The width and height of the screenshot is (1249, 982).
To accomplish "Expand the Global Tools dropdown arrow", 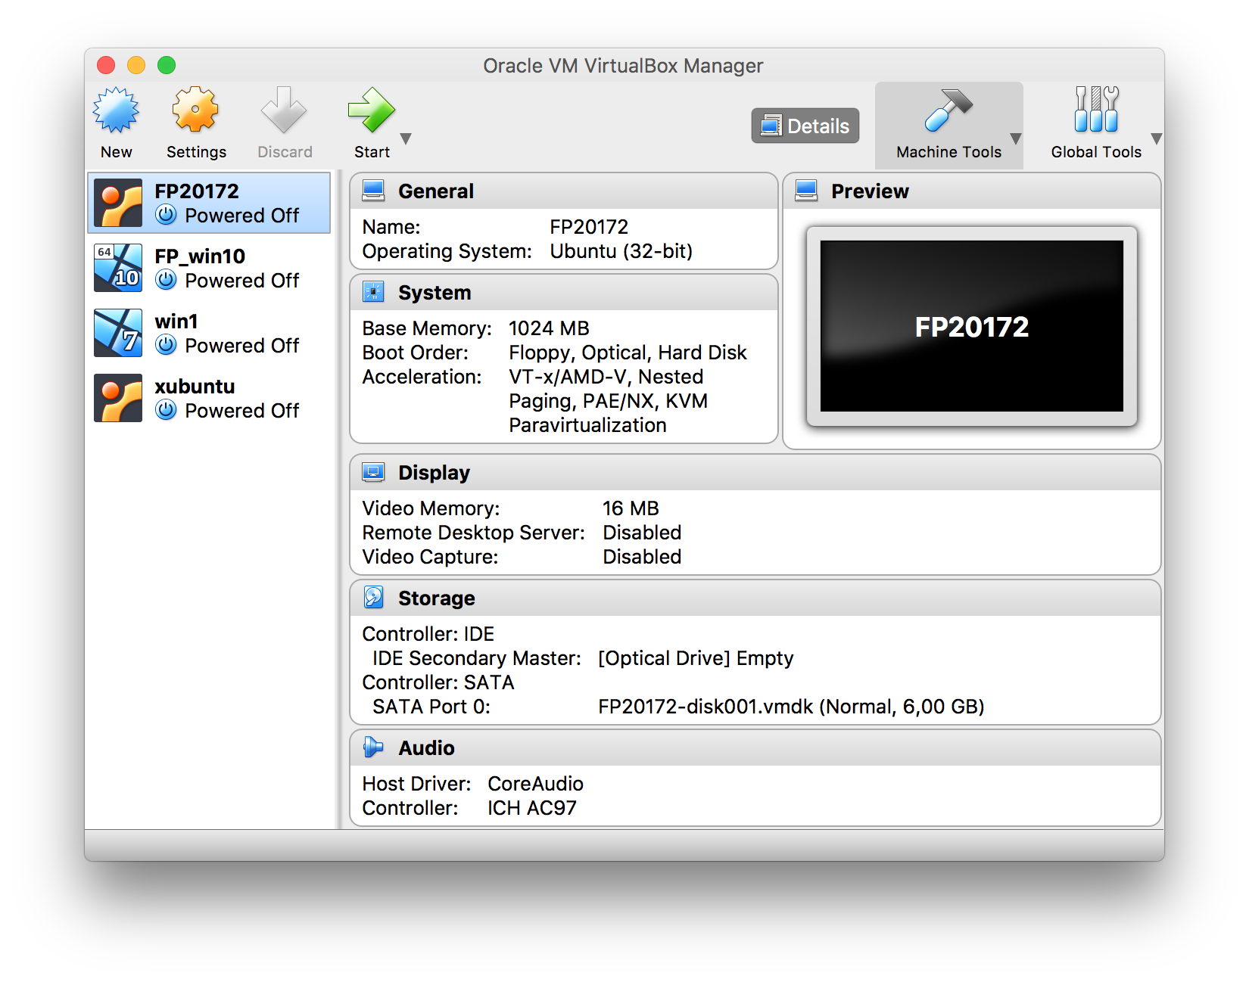I will [1156, 139].
